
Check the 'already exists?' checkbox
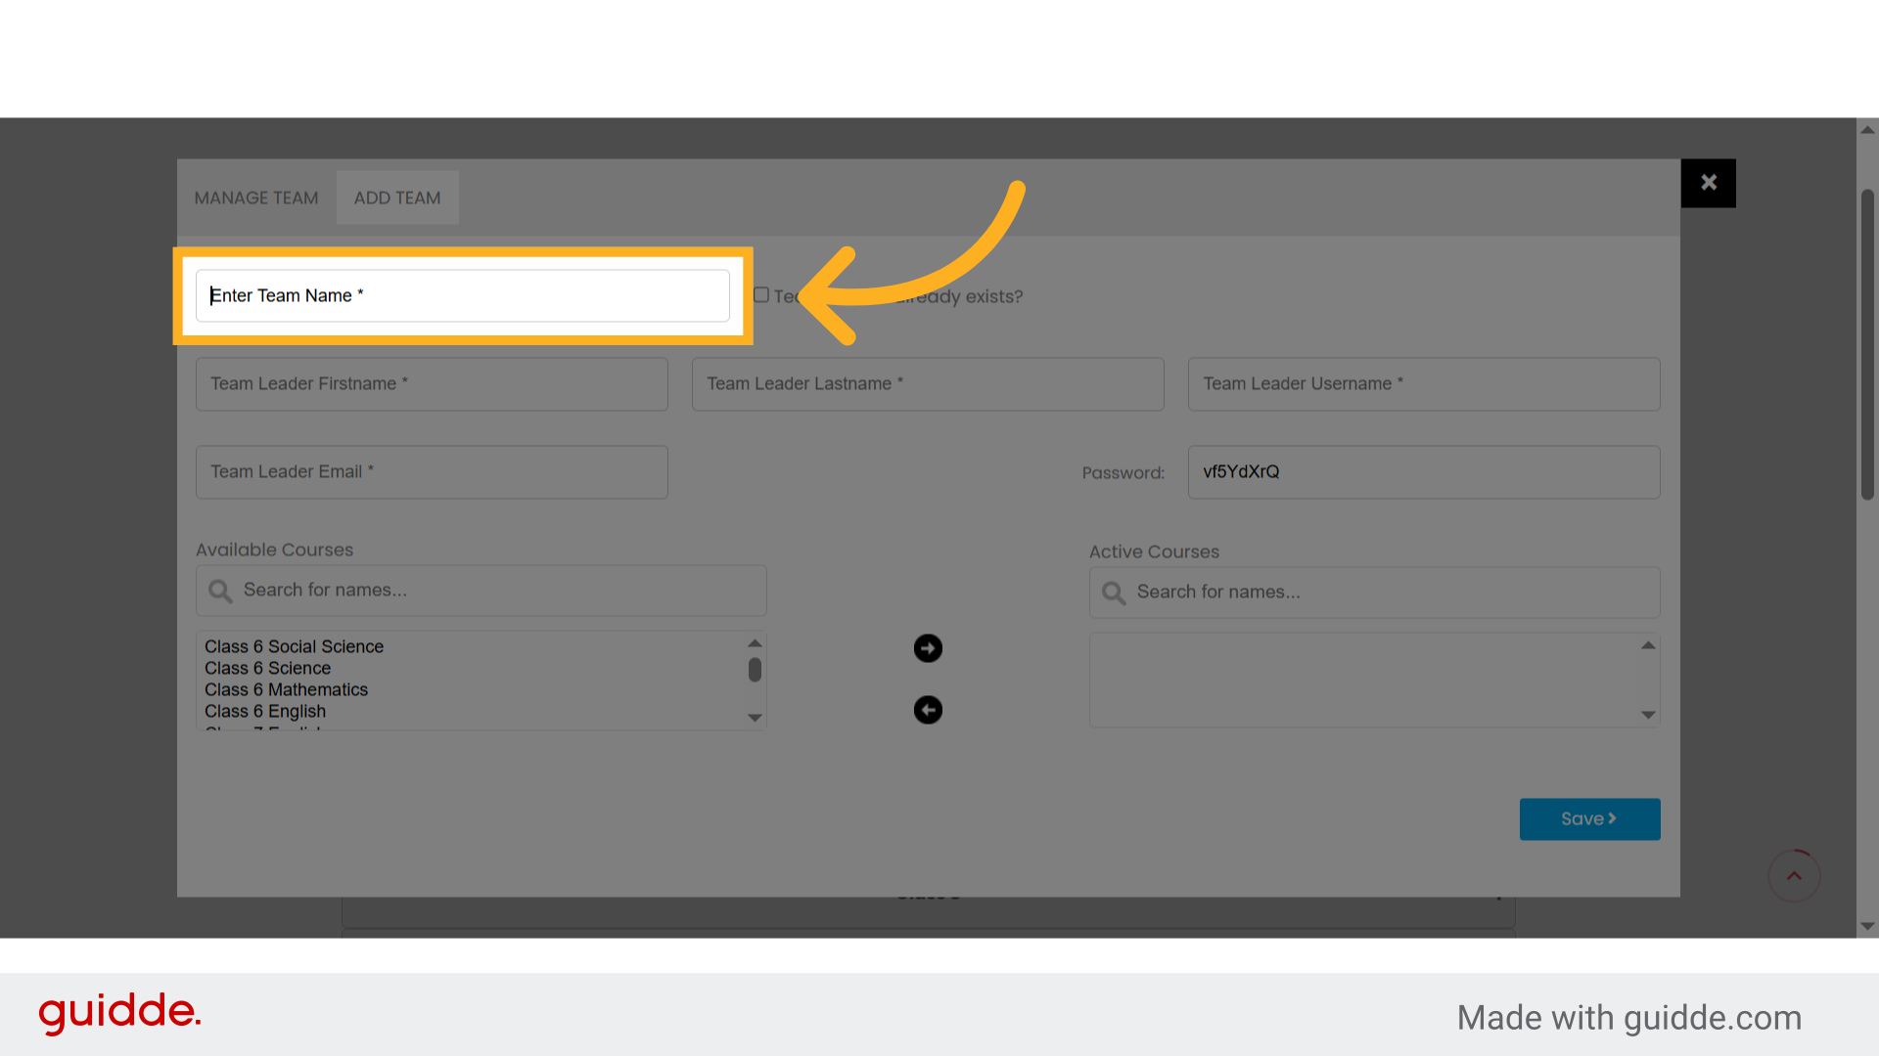click(x=761, y=293)
